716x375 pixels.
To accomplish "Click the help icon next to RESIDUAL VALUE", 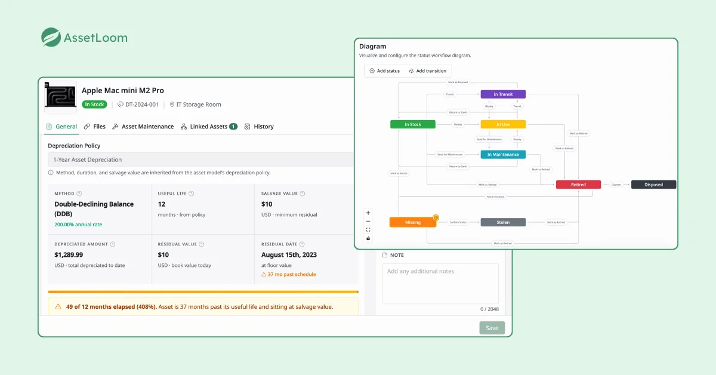I will [201, 244].
